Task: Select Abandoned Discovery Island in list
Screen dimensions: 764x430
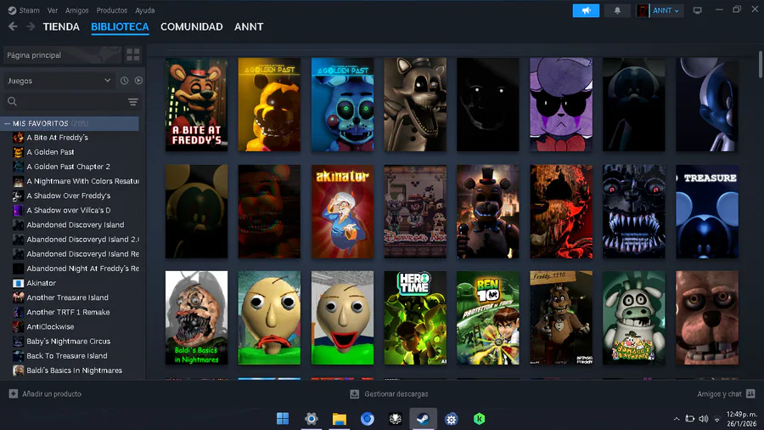Action: pyautogui.click(x=75, y=224)
